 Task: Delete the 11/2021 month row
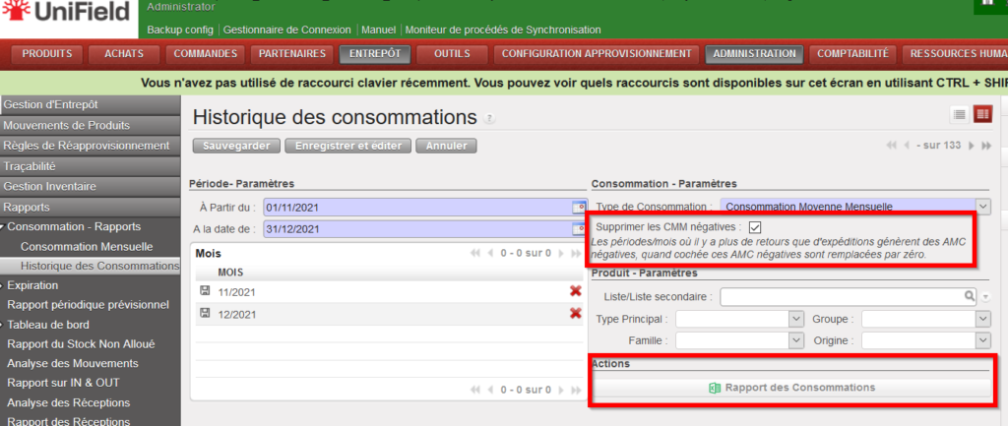pyautogui.click(x=575, y=292)
